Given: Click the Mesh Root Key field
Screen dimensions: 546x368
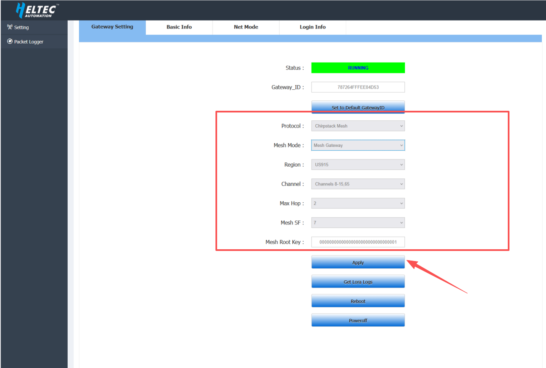Looking at the screenshot, I should click(x=358, y=242).
